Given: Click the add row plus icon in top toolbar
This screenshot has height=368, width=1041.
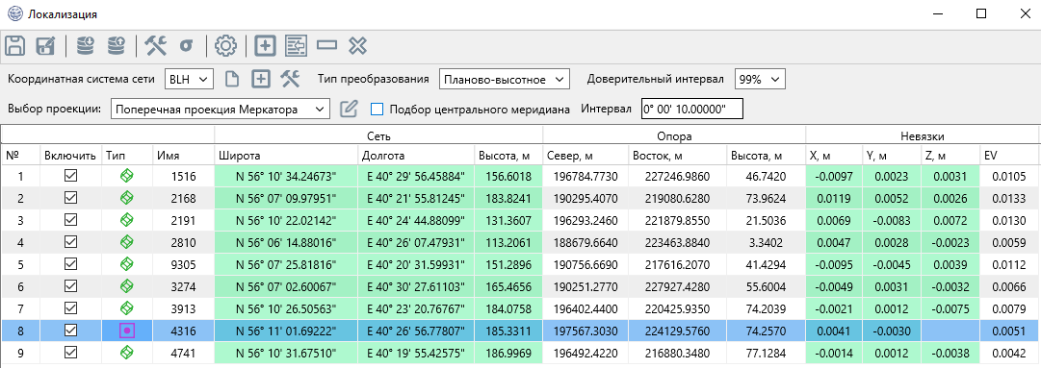Looking at the screenshot, I should [266, 46].
